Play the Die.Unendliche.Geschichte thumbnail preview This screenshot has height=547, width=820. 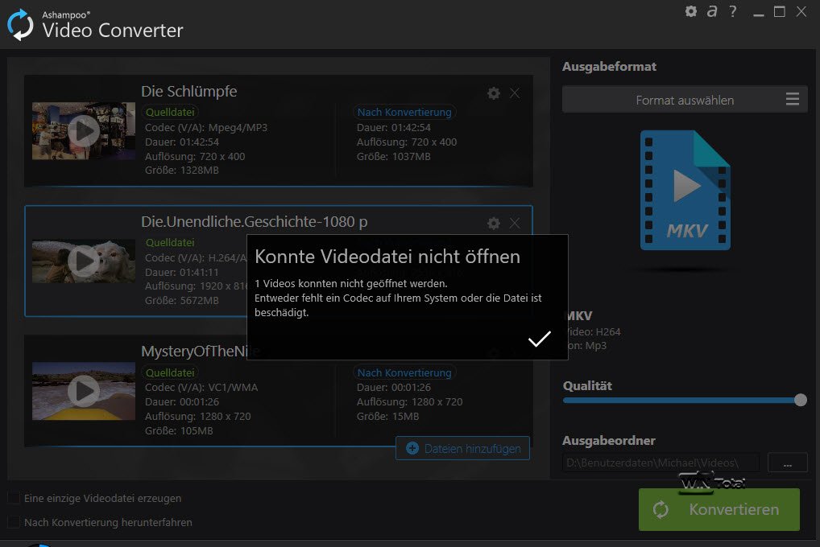pyautogui.click(x=84, y=261)
